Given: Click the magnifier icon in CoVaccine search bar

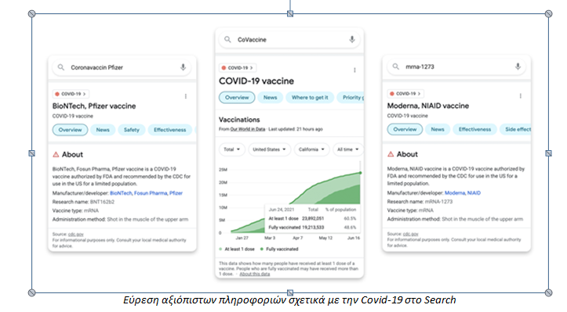Looking at the screenshot, I should coord(227,39).
